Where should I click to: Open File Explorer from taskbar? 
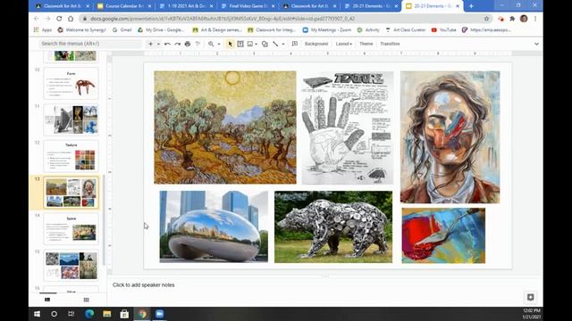click(107, 314)
